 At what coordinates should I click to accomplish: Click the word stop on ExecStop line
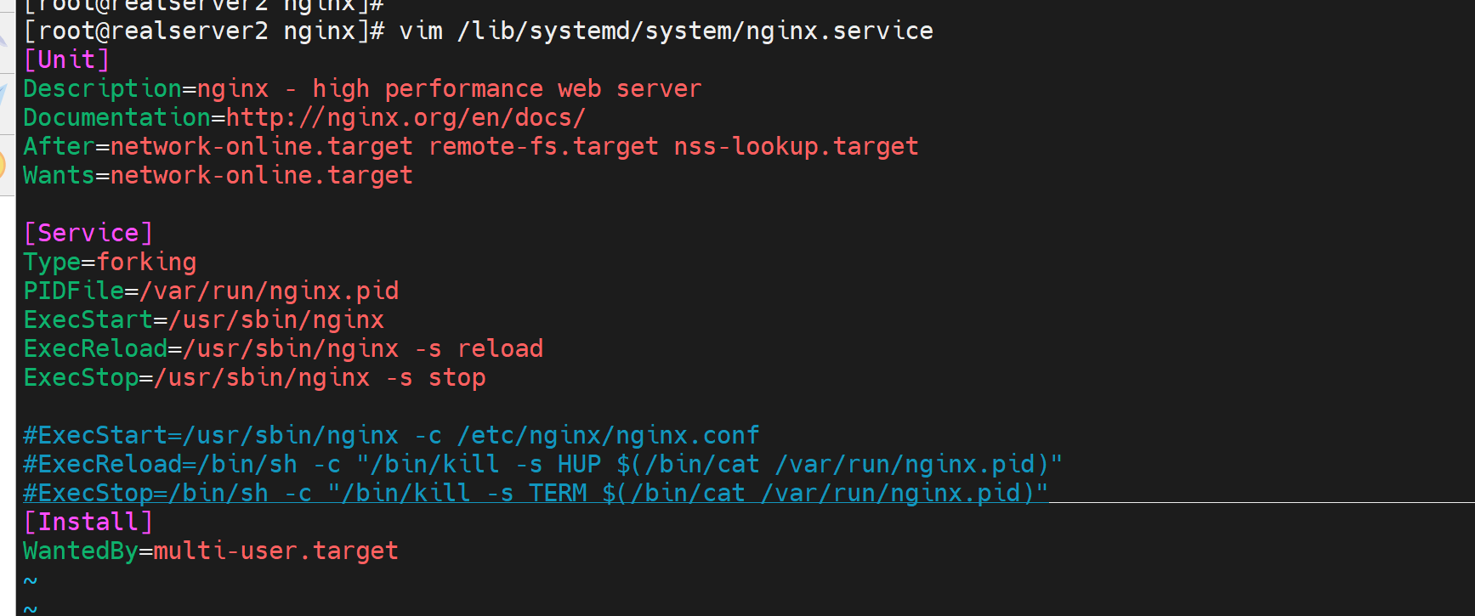point(457,377)
